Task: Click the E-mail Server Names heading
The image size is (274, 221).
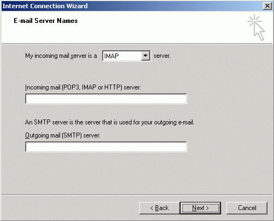Action: pyautogui.click(x=46, y=21)
